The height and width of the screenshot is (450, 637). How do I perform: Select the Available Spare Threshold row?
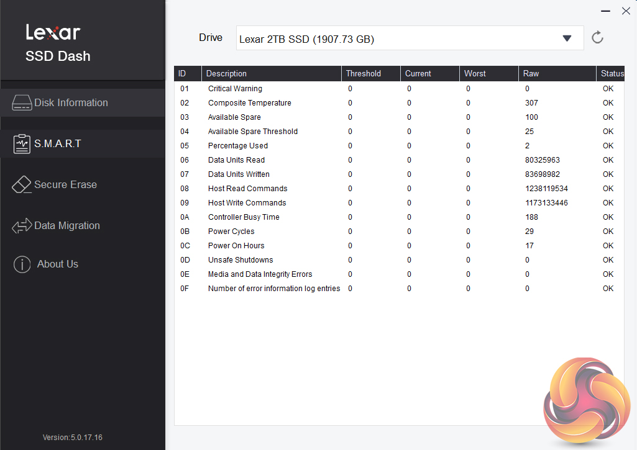(x=400, y=132)
